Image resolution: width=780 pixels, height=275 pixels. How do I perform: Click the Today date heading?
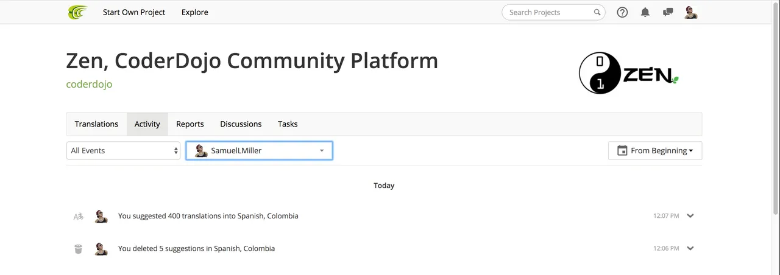click(x=384, y=186)
